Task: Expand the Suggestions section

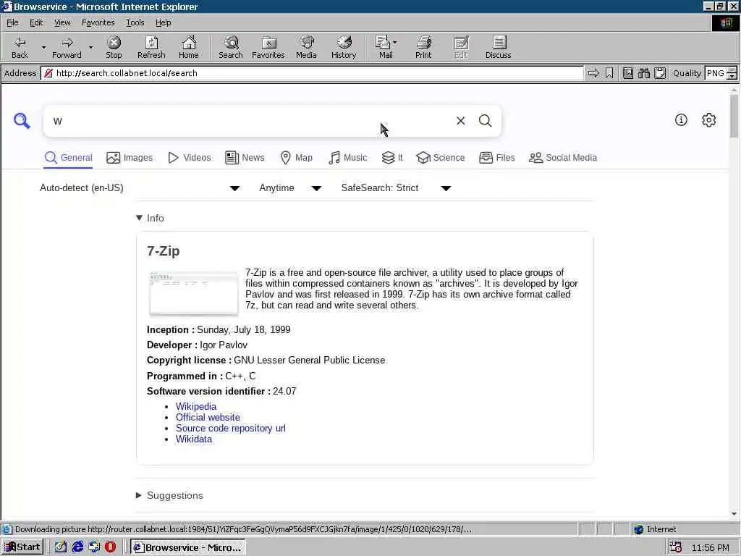Action: 169,495
